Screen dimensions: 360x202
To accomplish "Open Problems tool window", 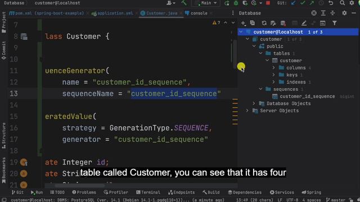I will [84, 192].
